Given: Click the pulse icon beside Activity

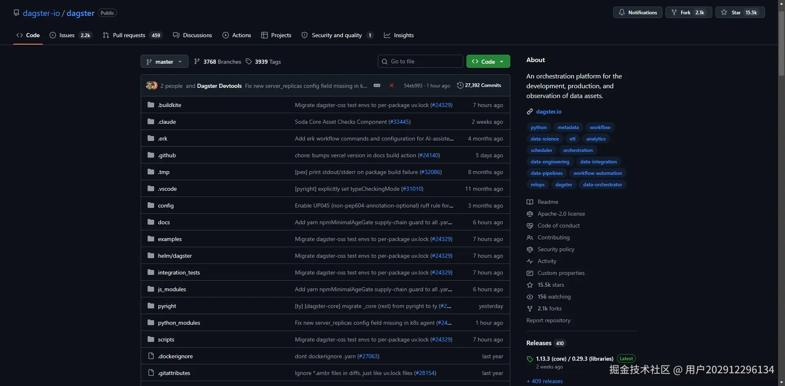Looking at the screenshot, I should (x=530, y=261).
